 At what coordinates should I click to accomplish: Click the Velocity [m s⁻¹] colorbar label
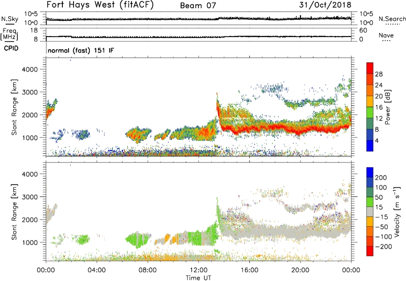[x=397, y=212]
